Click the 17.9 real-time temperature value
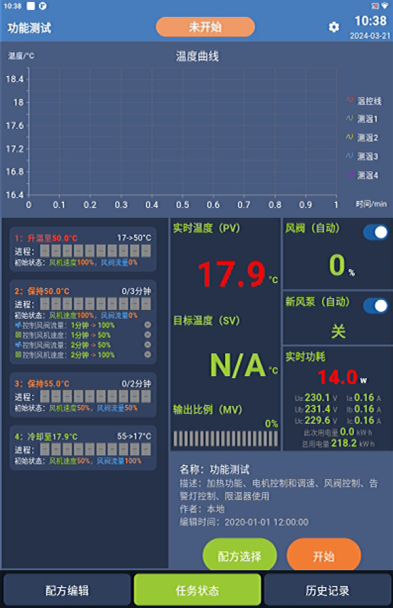The width and height of the screenshot is (393, 608). click(x=232, y=274)
